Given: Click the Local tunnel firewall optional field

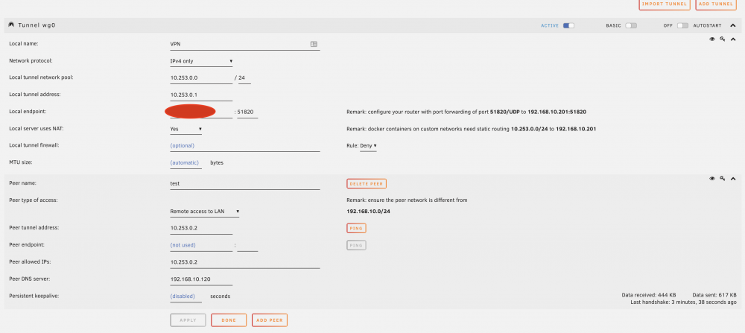Looking at the screenshot, I should click(245, 146).
